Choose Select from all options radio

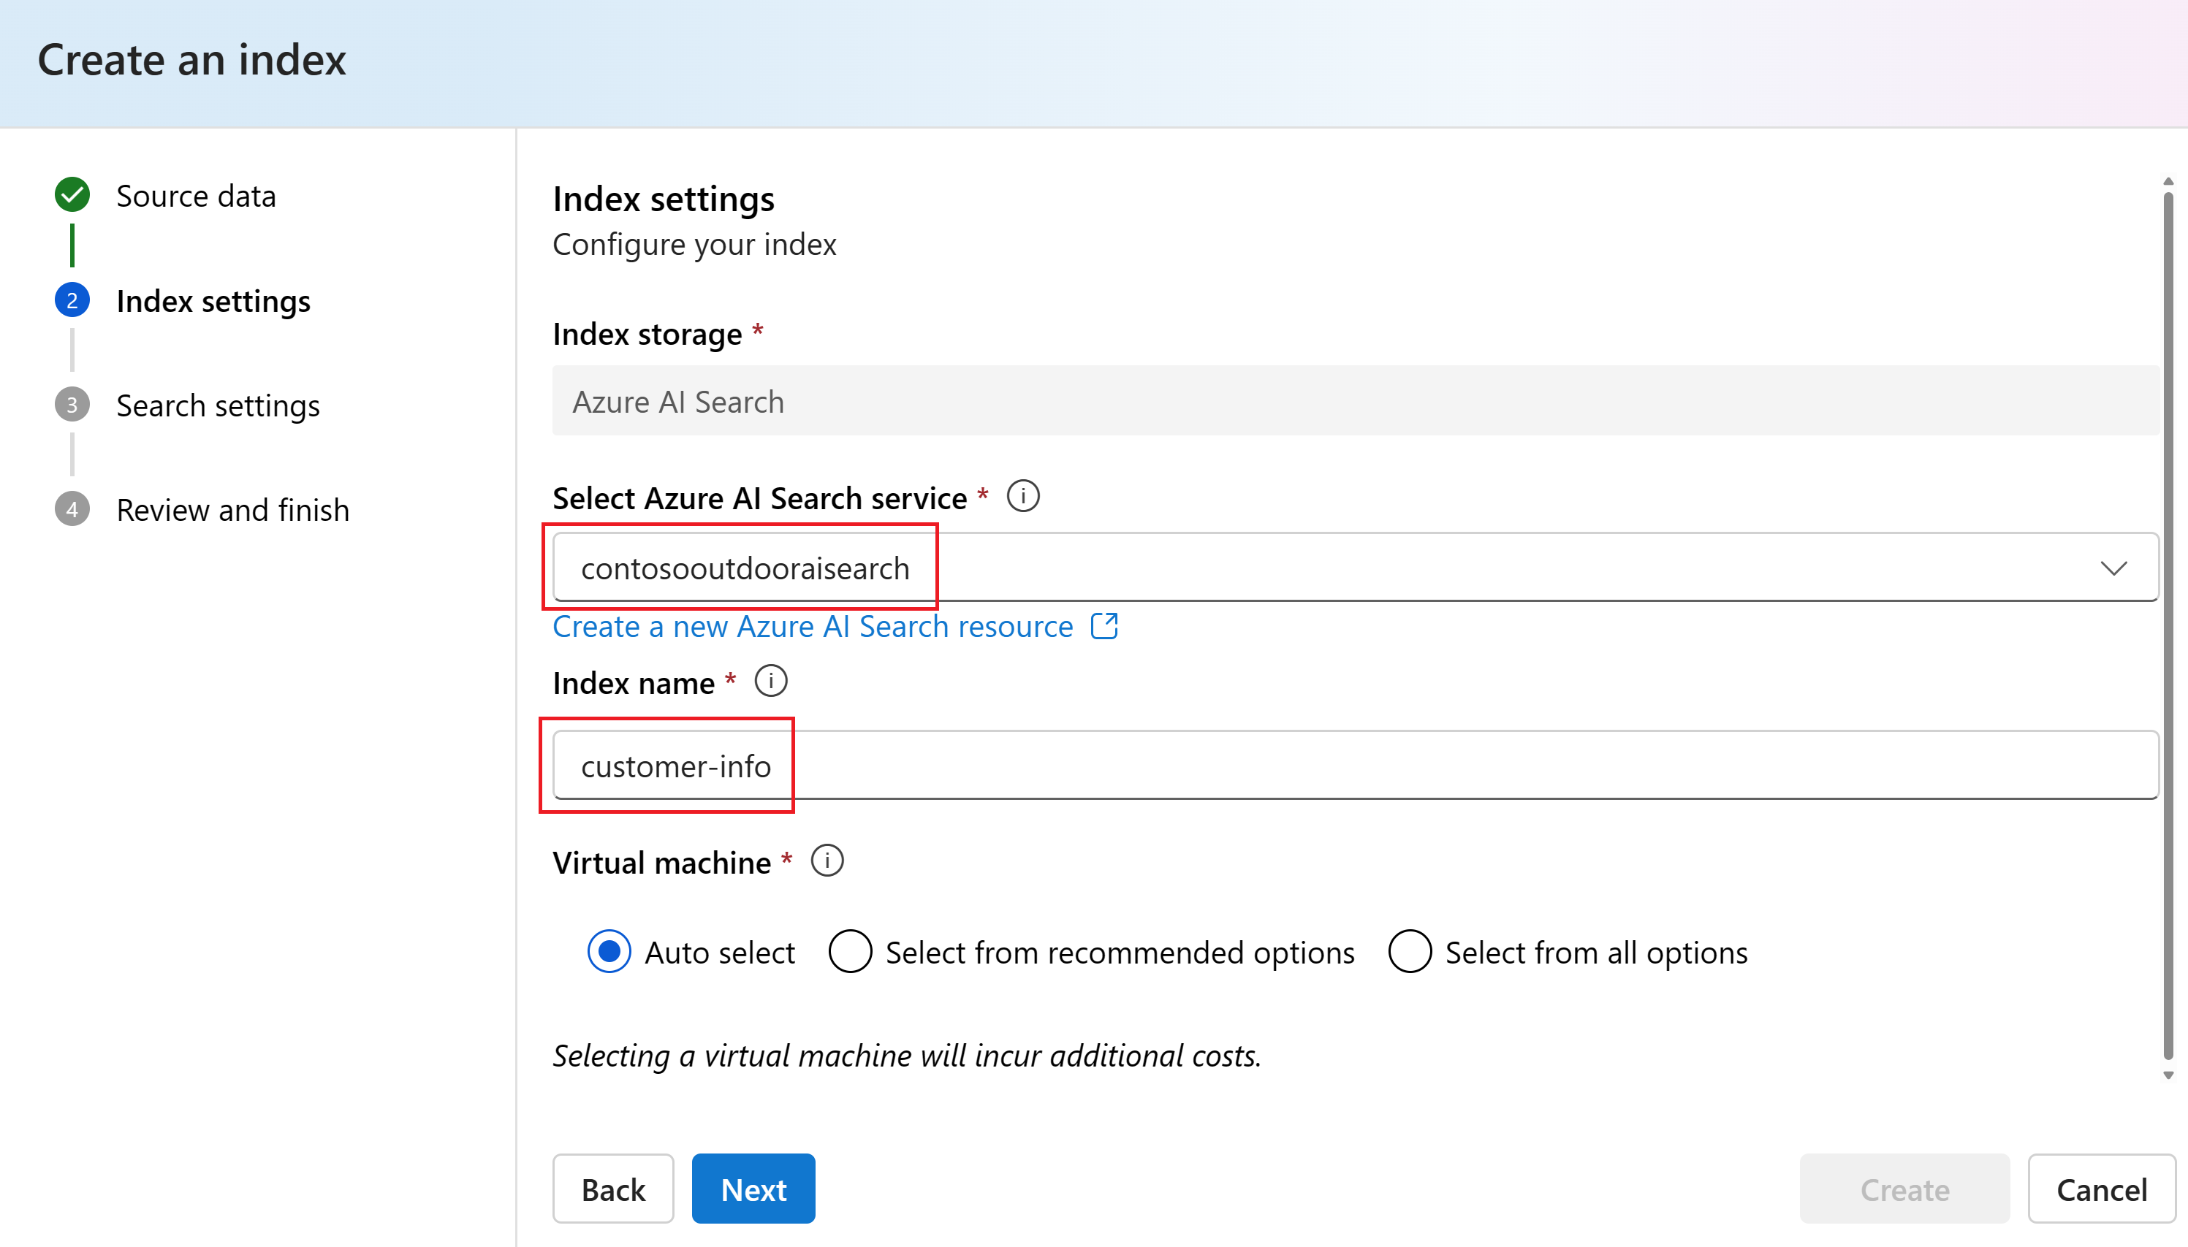[1410, 952]
